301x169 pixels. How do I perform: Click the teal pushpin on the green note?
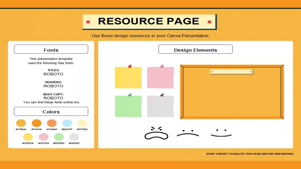[x=130, y=95]
